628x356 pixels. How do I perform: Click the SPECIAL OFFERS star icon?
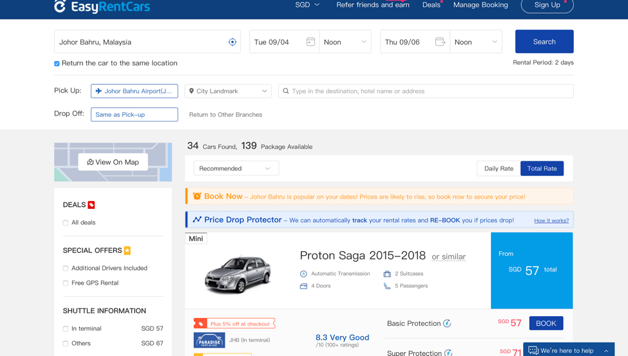point(128,251)
